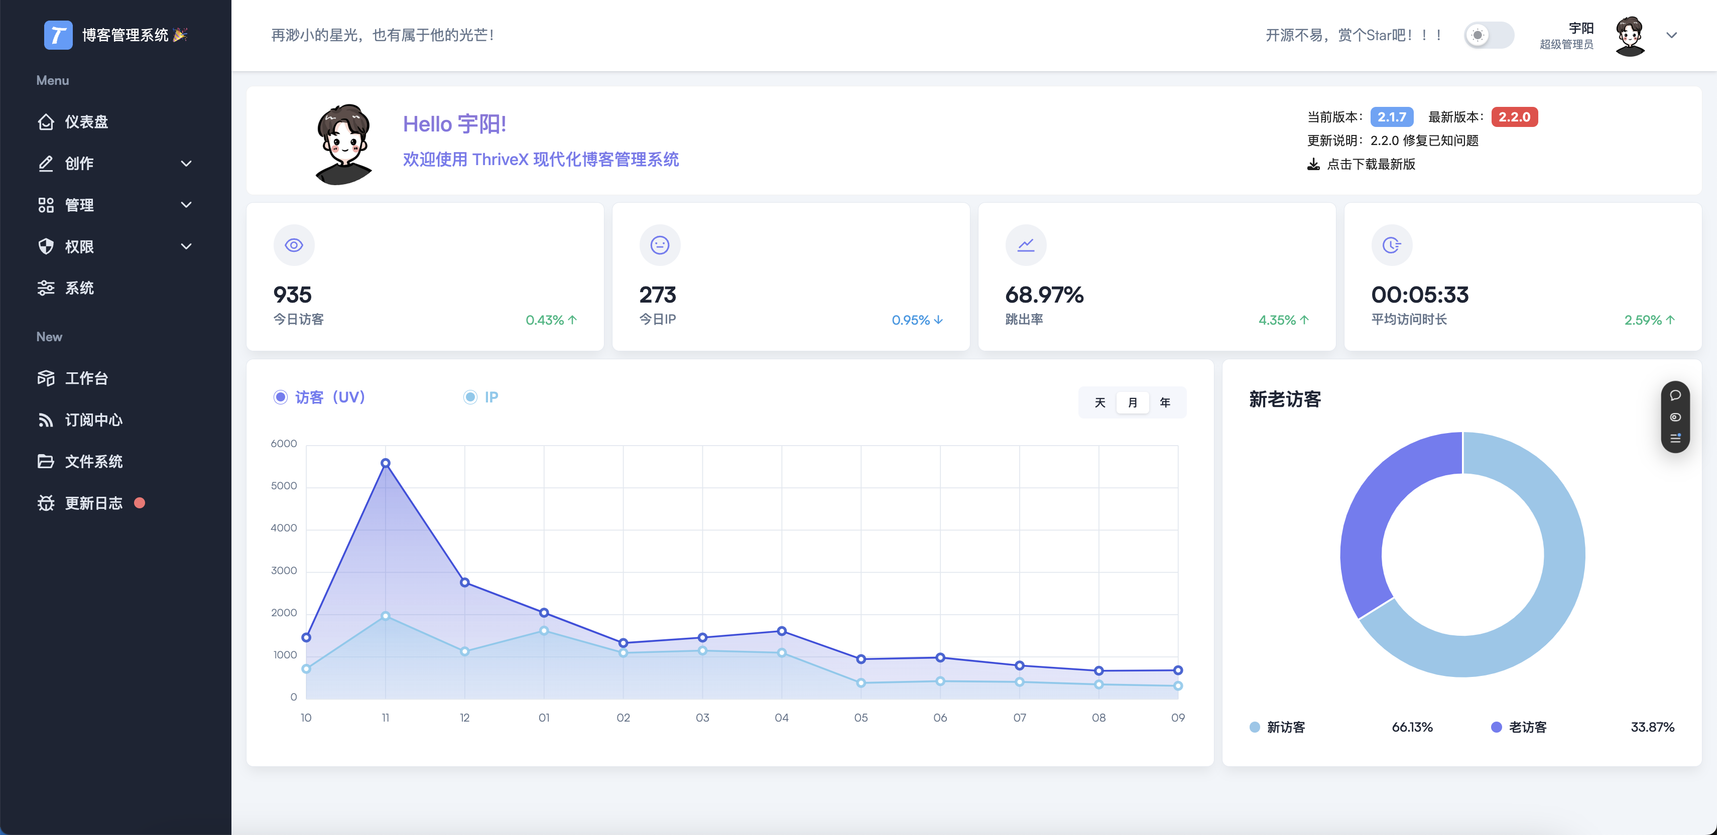Click the face icon on 今日IP card
Screen dimensions: 1717x835
(660, 245)
